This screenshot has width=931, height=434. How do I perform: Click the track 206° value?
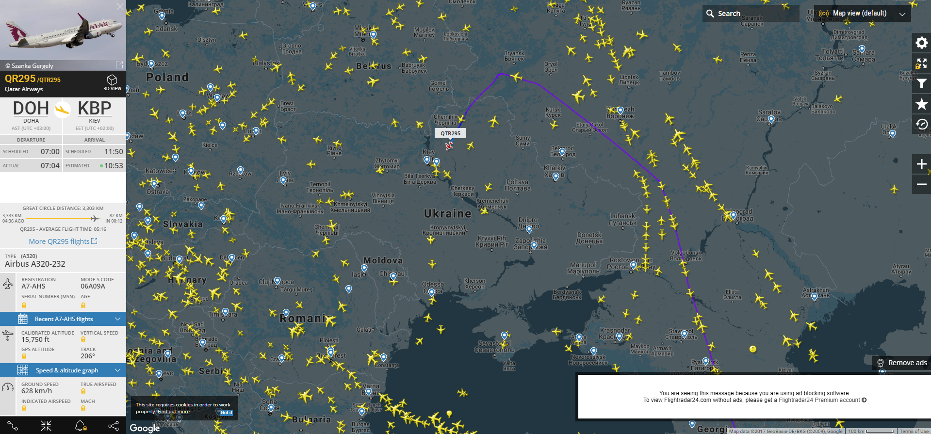click(87, 356)
